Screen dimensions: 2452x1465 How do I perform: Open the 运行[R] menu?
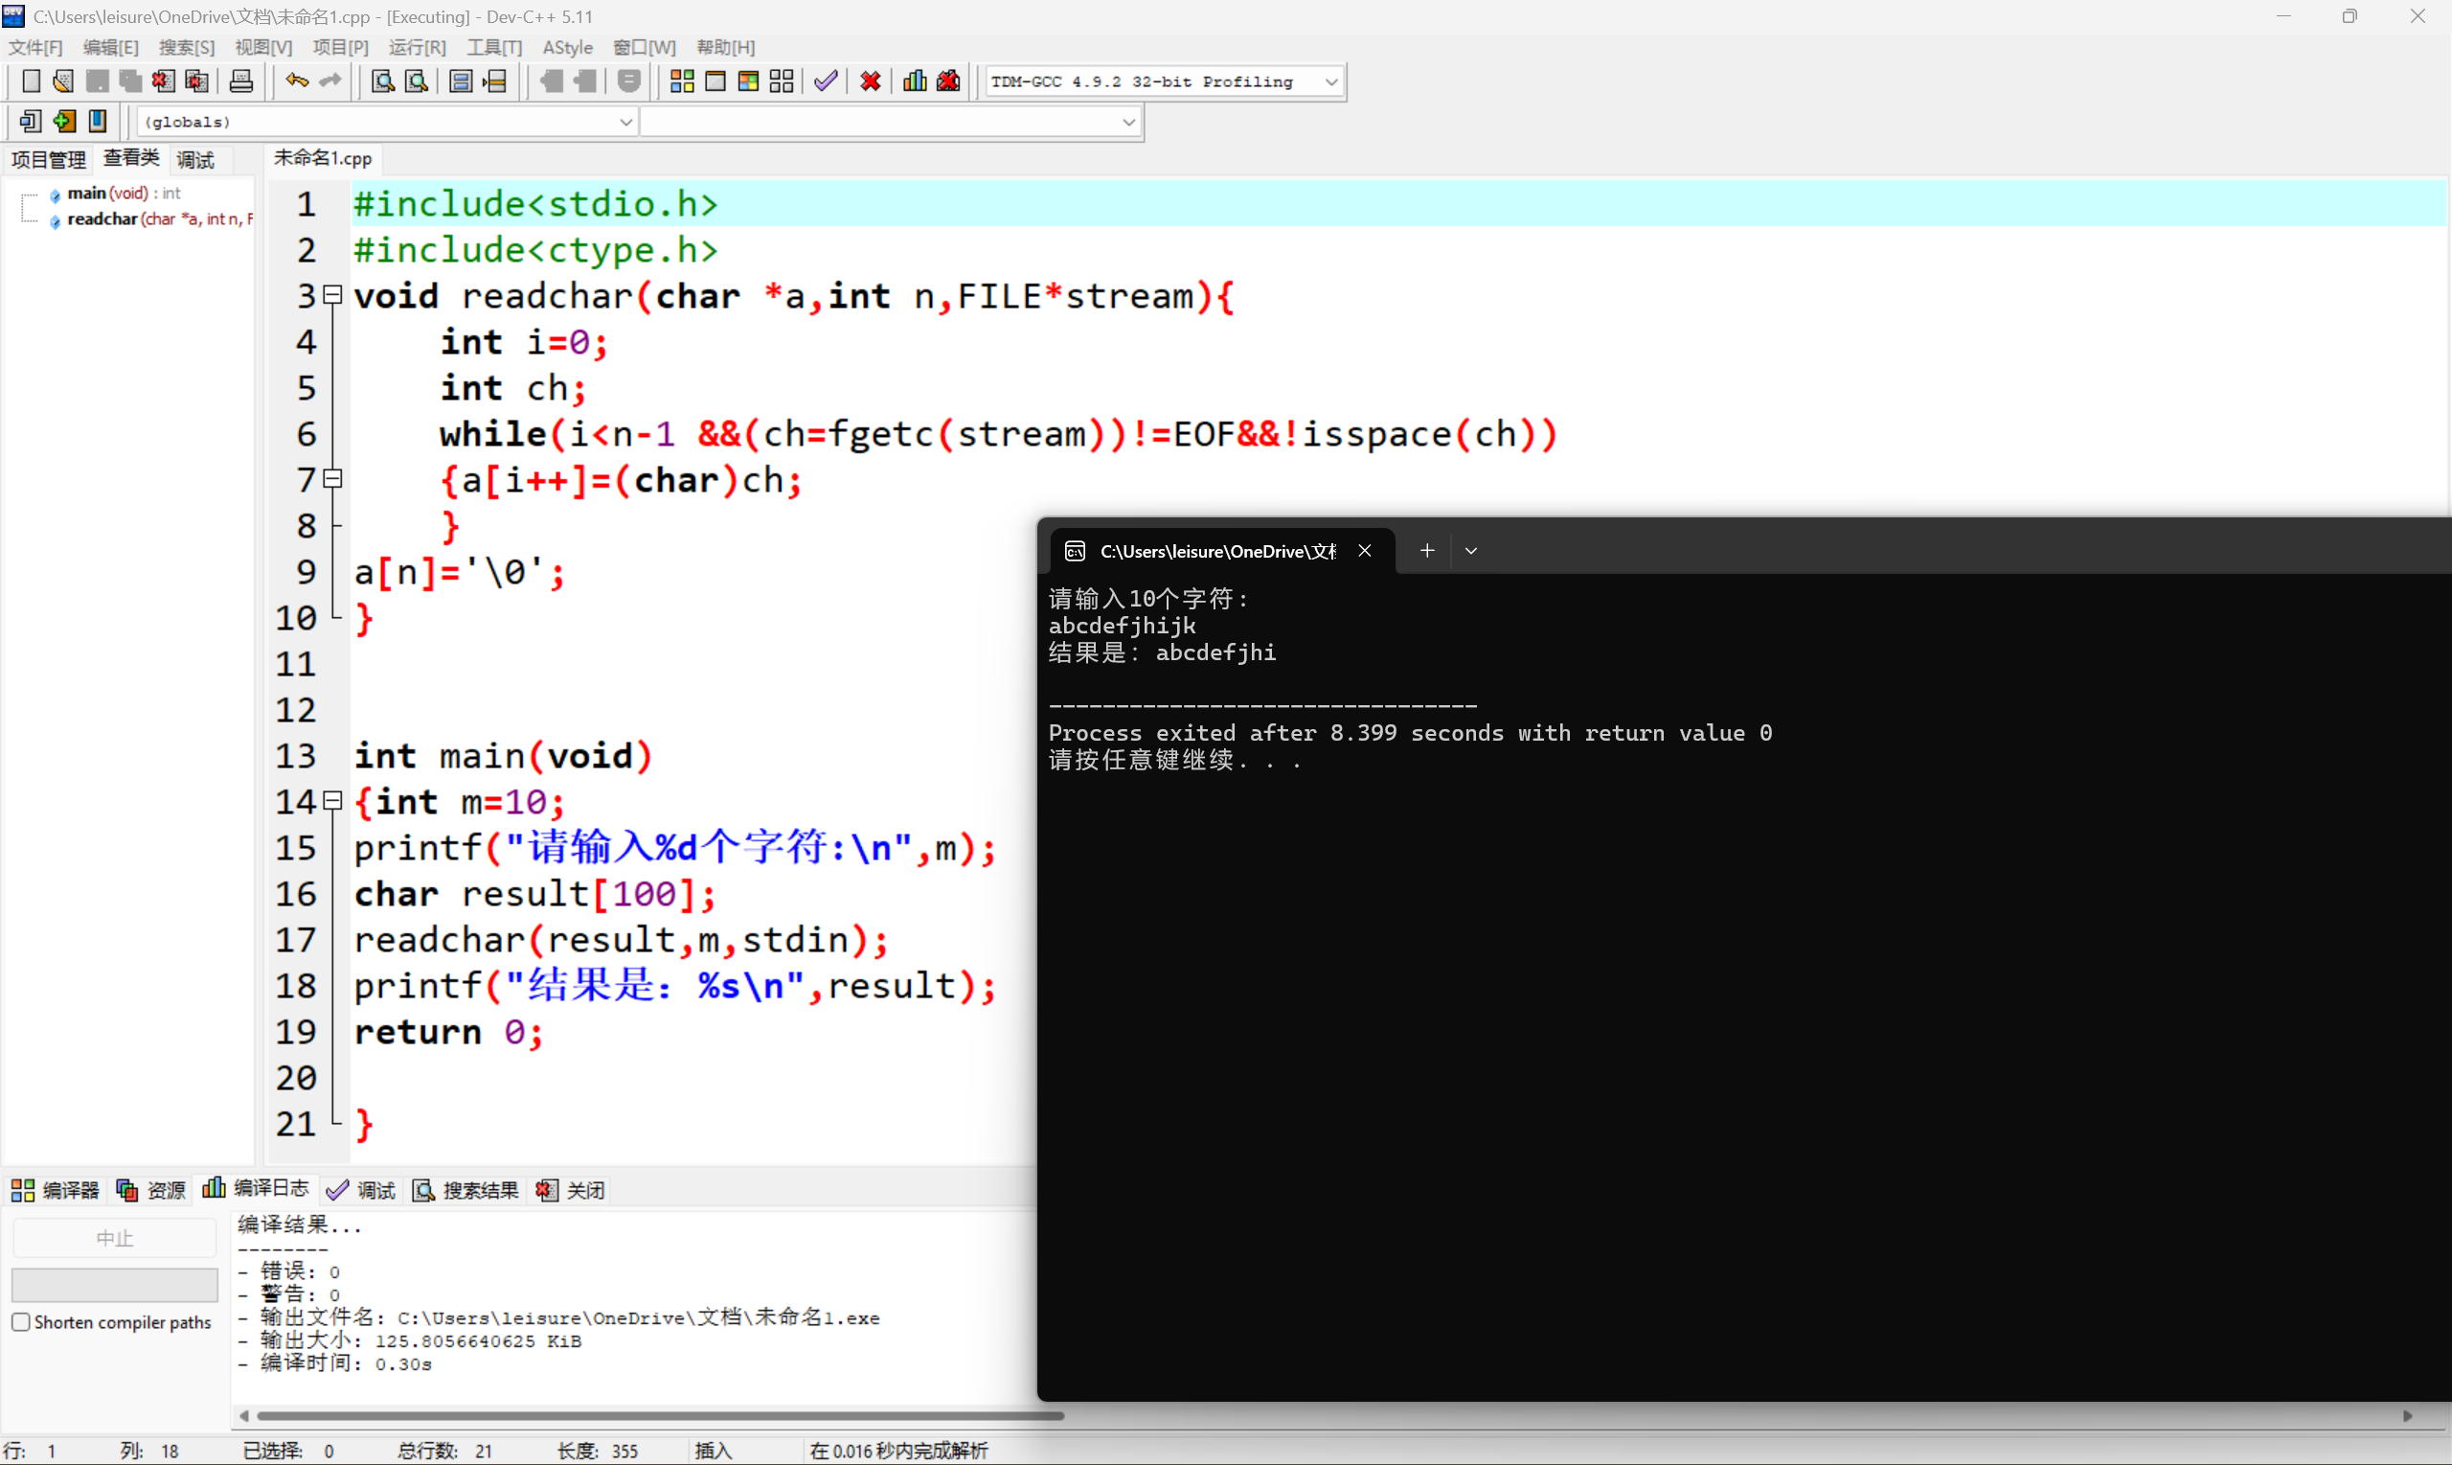click(417, 46)
